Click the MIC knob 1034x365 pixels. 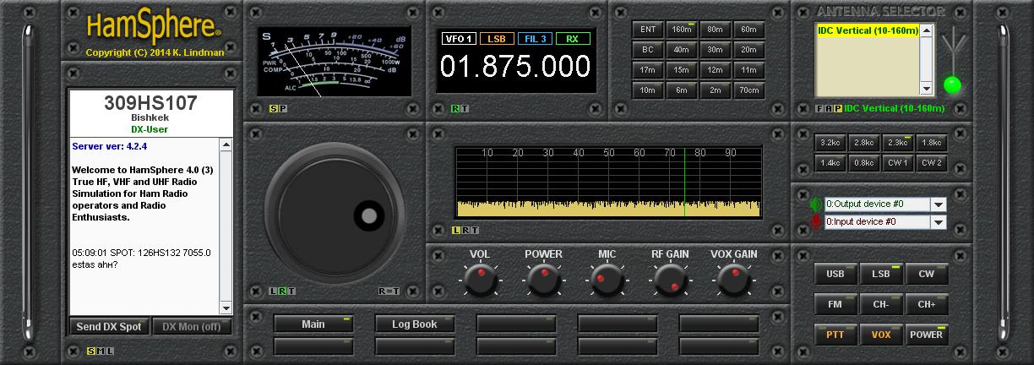click(607, 279)
